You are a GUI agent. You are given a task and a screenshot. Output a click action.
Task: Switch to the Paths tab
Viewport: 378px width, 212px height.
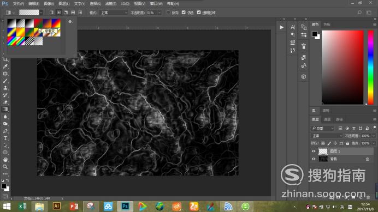click(339, 119)
